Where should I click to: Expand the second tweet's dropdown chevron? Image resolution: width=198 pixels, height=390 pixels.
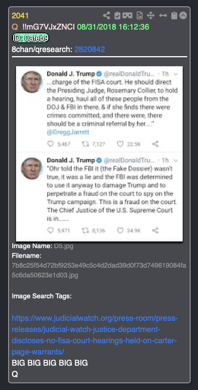point(176,160)
